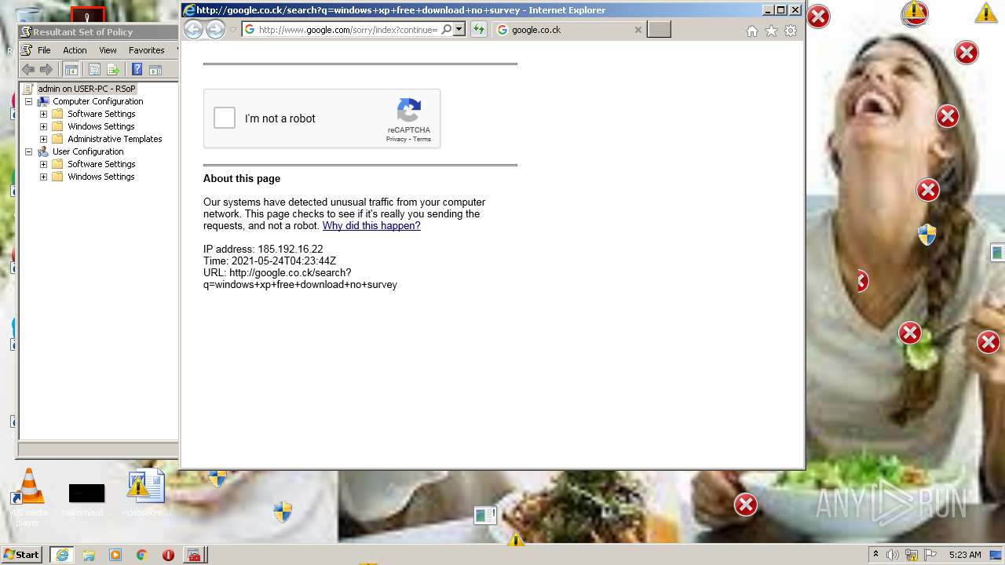Click Export List icon in RSoP toolbar

click(x=113, y=69)
